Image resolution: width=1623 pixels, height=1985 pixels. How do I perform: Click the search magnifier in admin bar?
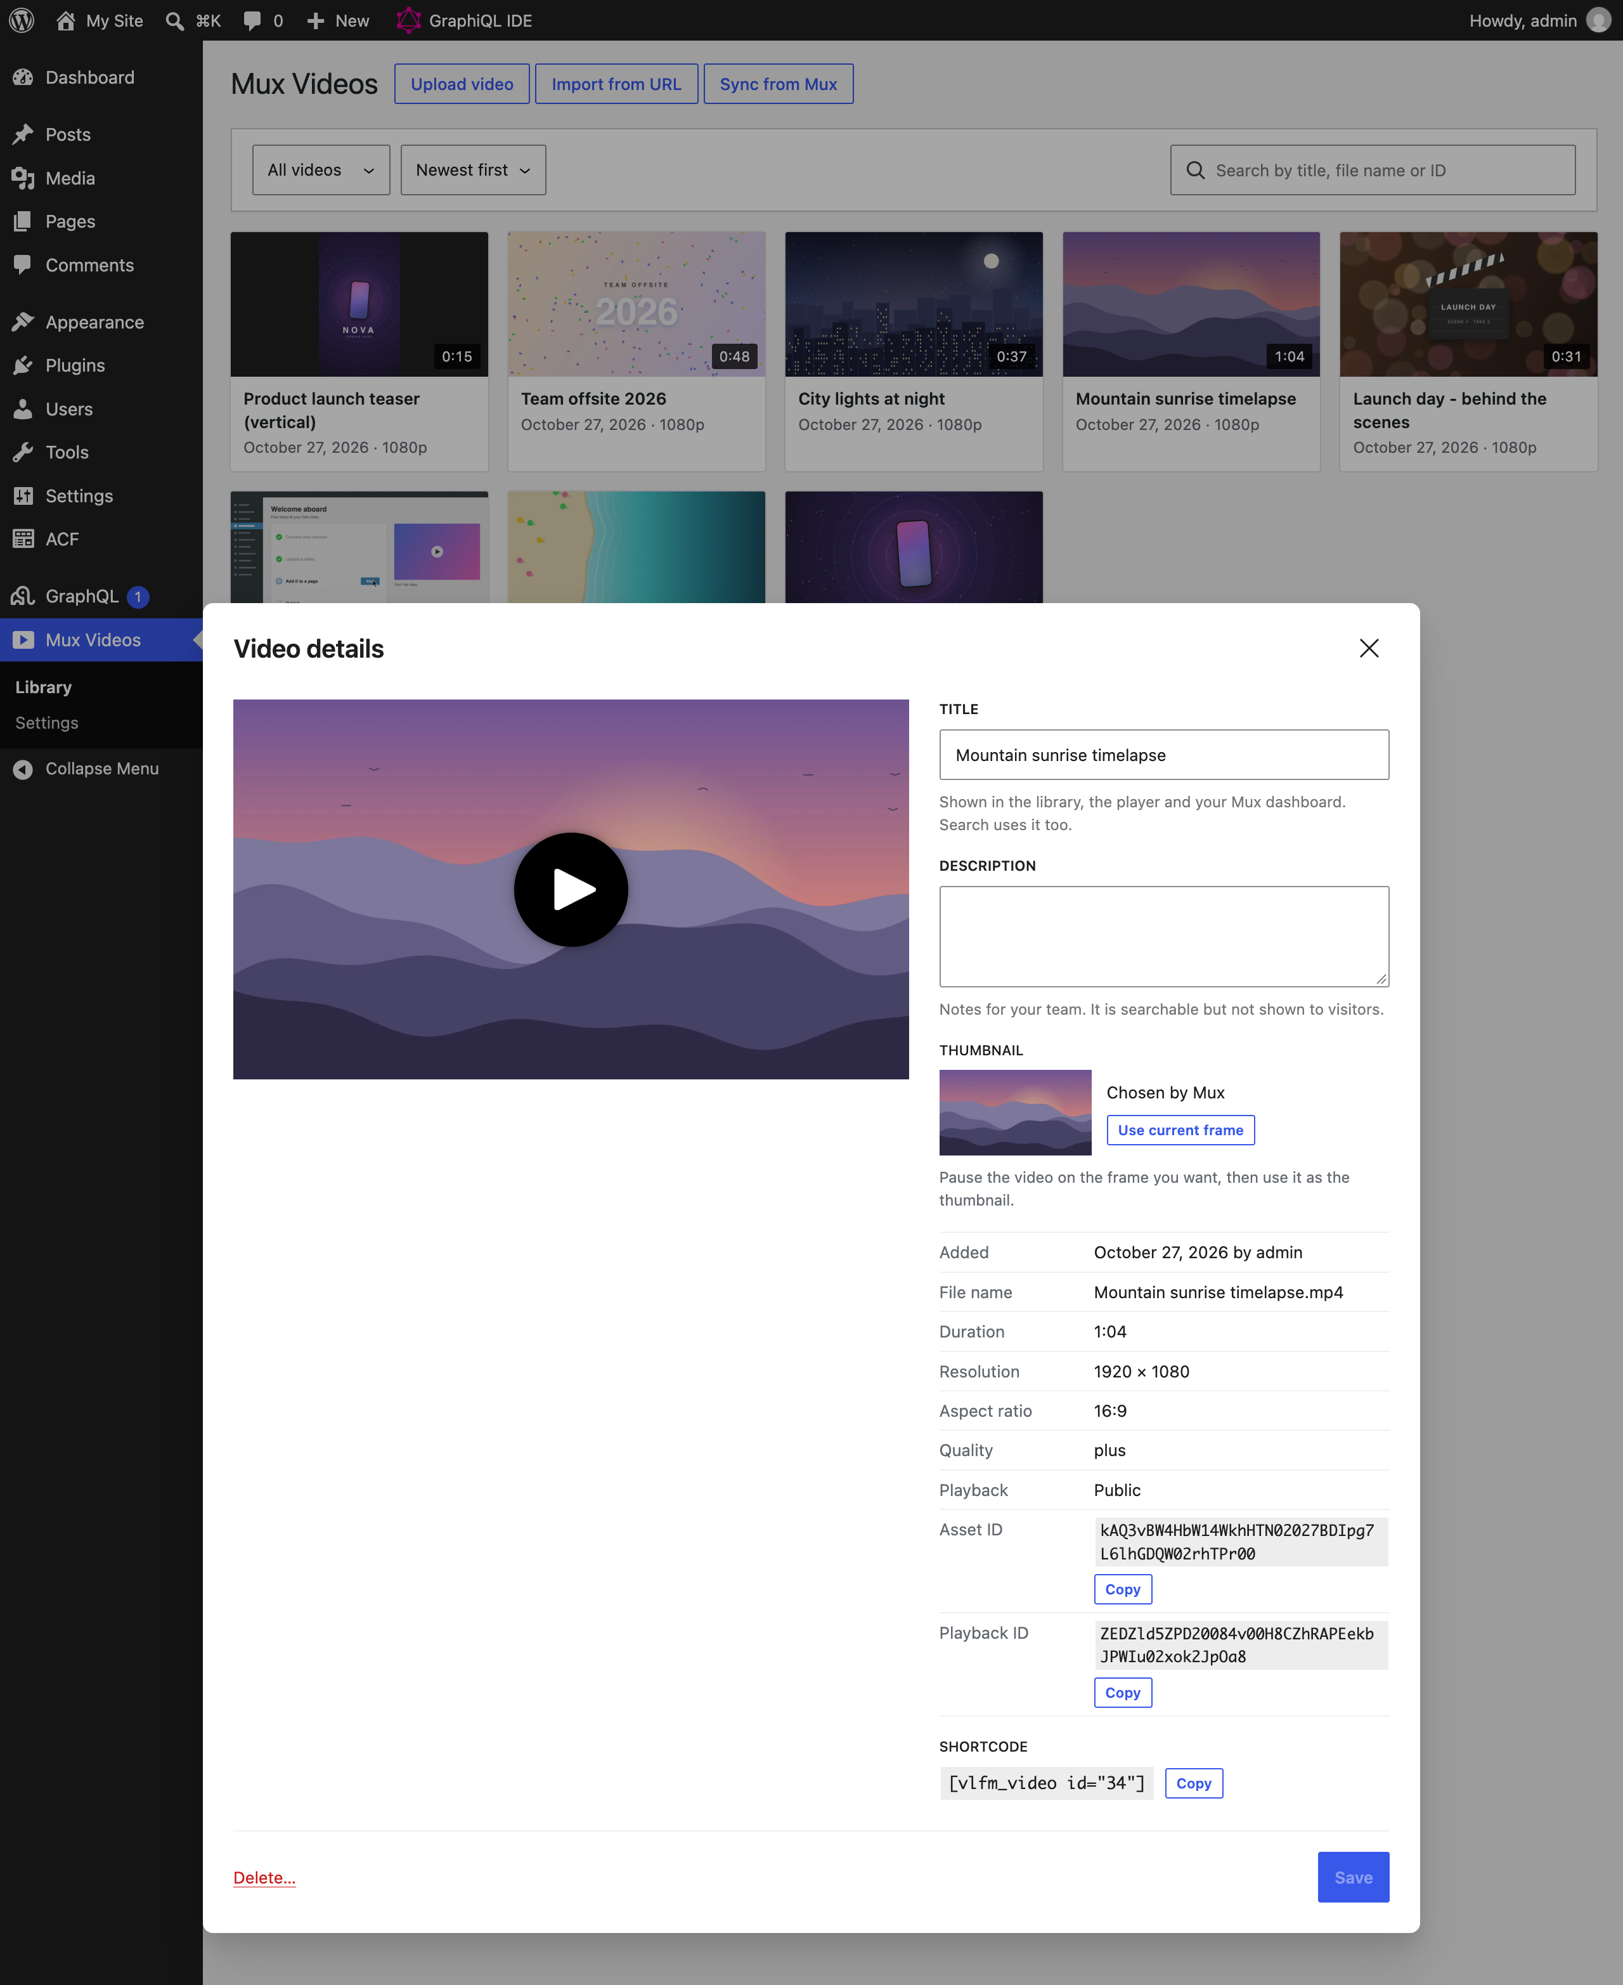click(x=175, y=20)
